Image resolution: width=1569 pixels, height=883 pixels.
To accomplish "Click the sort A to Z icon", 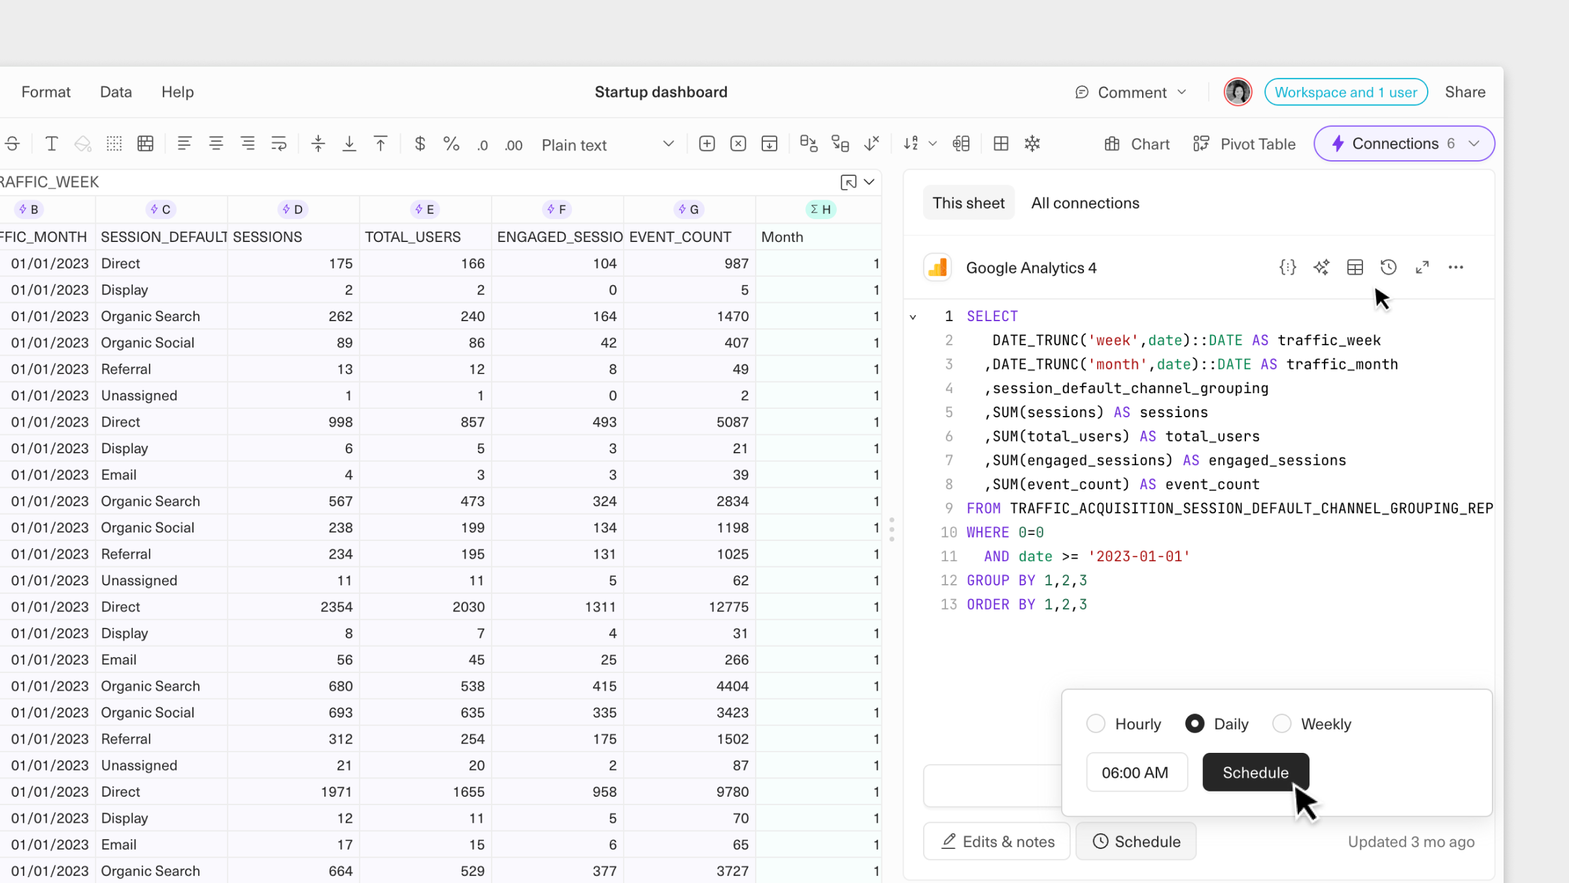I will (911, 144).
